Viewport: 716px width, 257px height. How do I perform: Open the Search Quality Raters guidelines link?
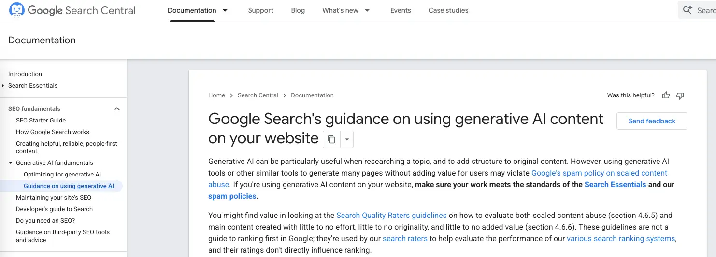[x=391, y=216]
